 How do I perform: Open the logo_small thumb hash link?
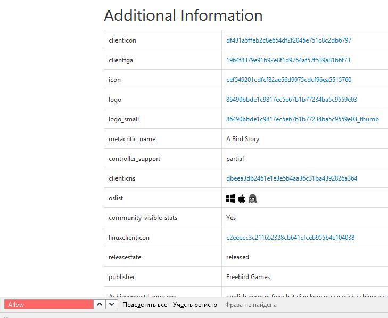point(302,119)
